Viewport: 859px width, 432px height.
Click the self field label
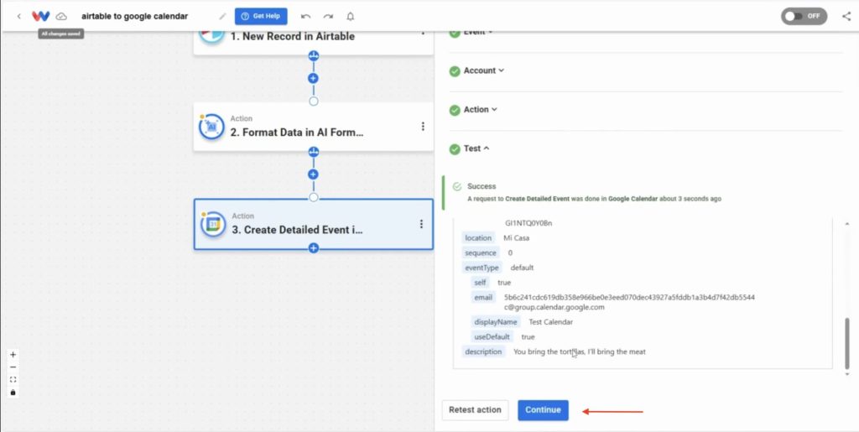[480, 283]
